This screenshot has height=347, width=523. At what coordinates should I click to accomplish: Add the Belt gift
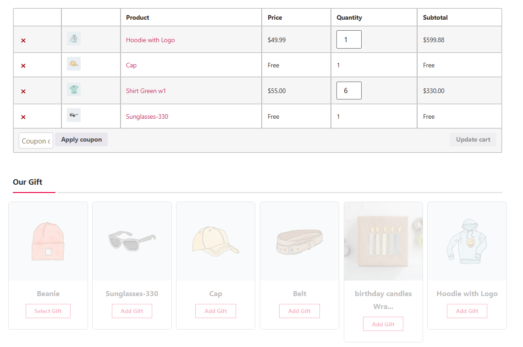coord(299,311)
